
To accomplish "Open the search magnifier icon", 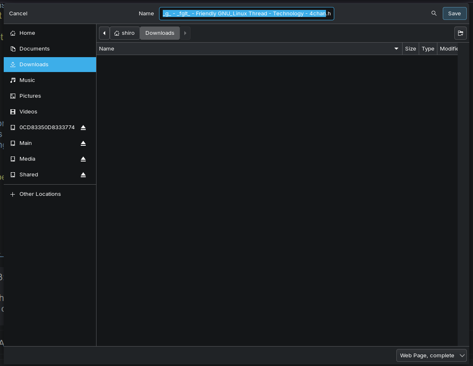I will click(x=434, y=13).
